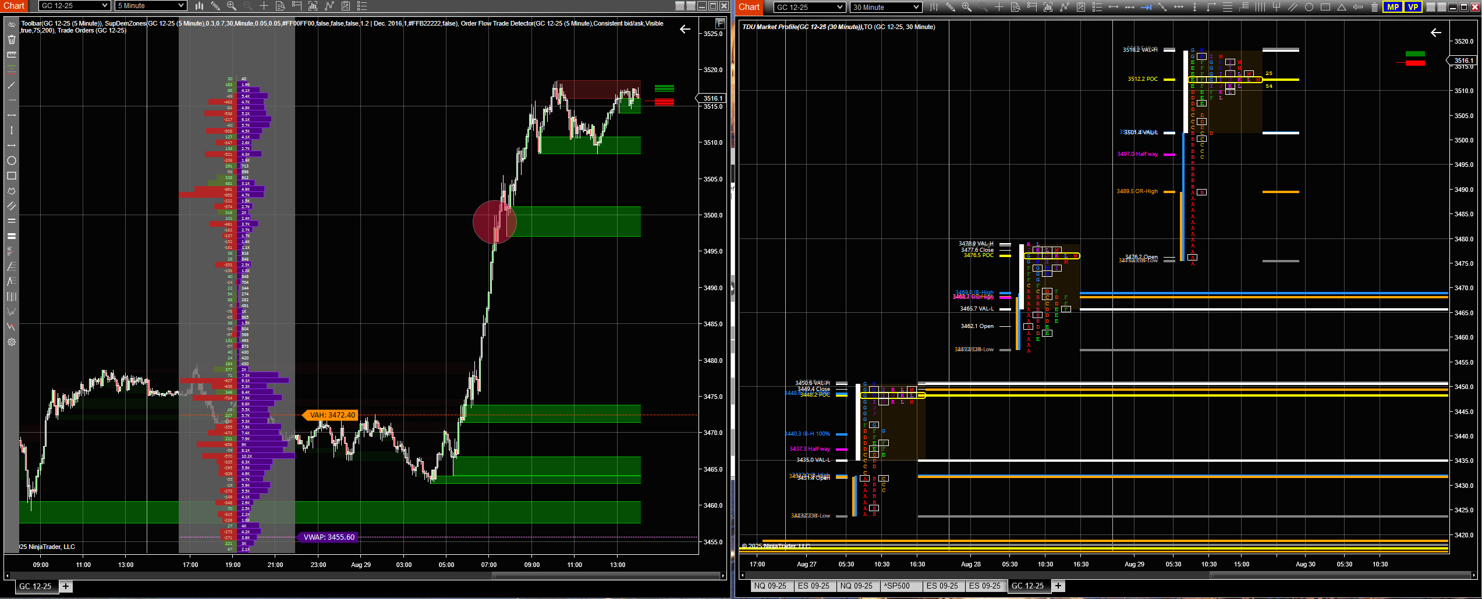
Task: Open Indicators on right chart toolbar
Action: 1048,7
